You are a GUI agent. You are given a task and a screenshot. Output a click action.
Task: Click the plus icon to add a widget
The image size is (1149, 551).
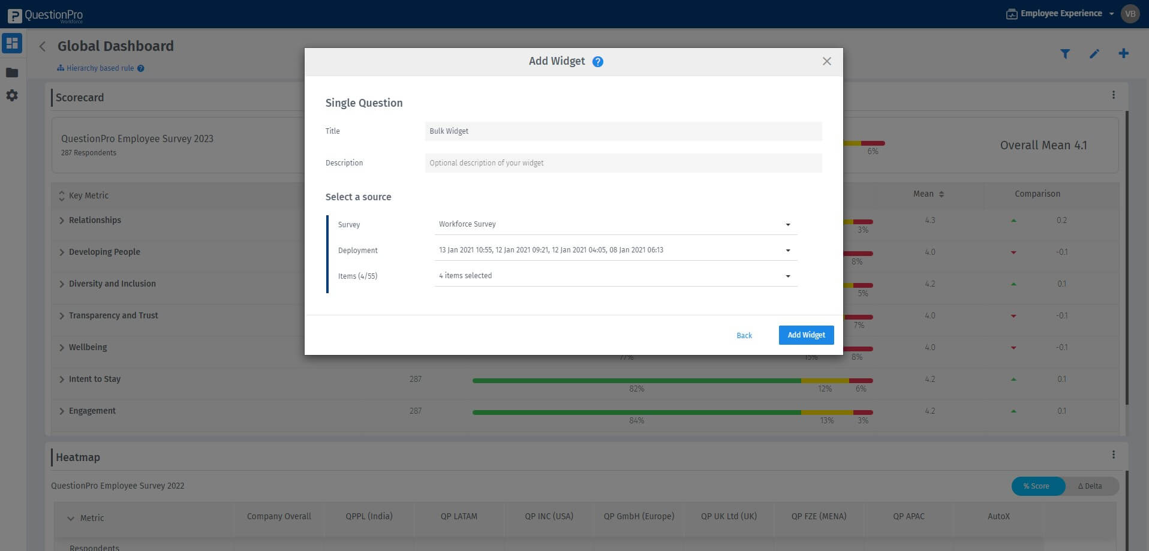click(1123, 53)
